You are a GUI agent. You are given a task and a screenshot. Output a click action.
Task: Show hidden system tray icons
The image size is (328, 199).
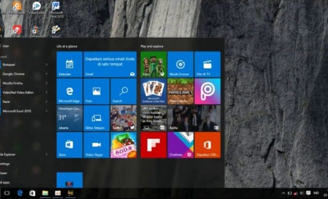pyautogui.click(x=283, y=193)
